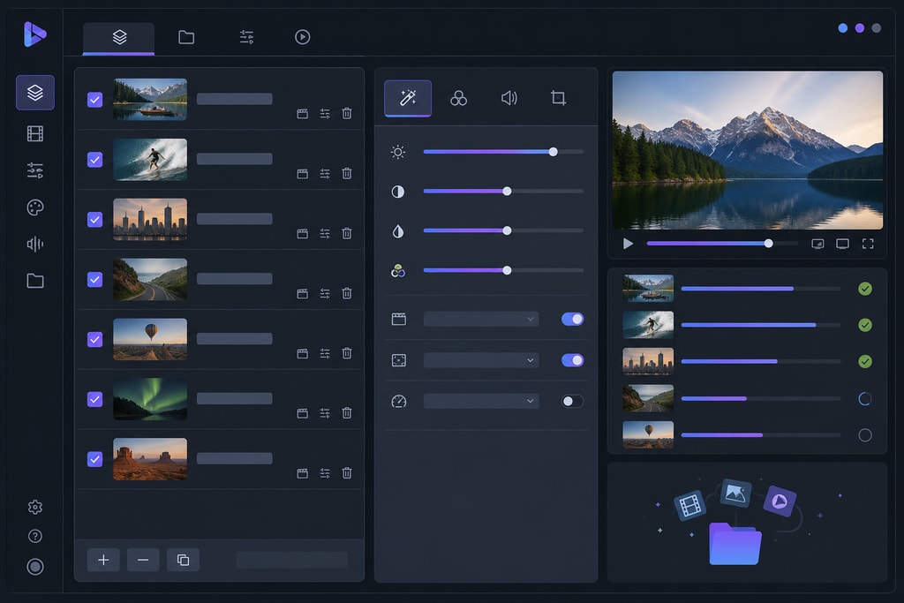904x603 pixels.
Task: Click clapperboard icon on coastal road row
Action: pos(303,293)
